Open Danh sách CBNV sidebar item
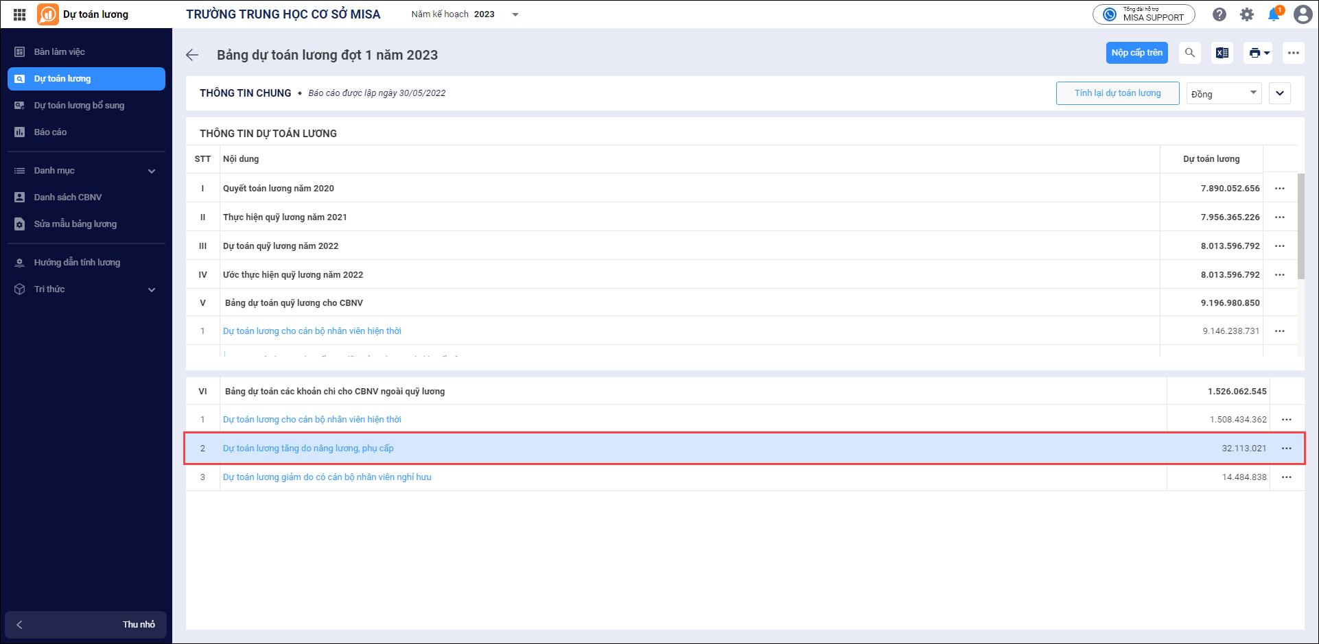This screenshot has width=1319, height=644. (86, 198)
